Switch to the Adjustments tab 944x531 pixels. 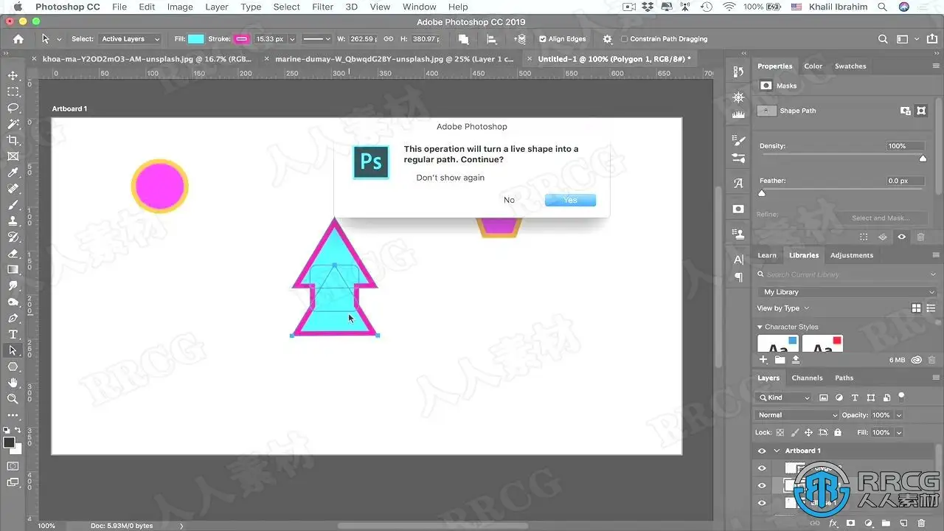click(x=852, y=255)
